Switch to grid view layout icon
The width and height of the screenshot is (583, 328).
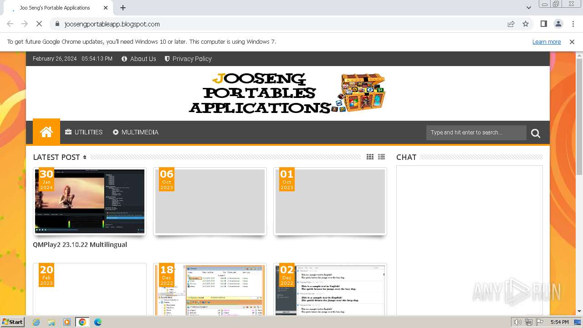(370, 157)
